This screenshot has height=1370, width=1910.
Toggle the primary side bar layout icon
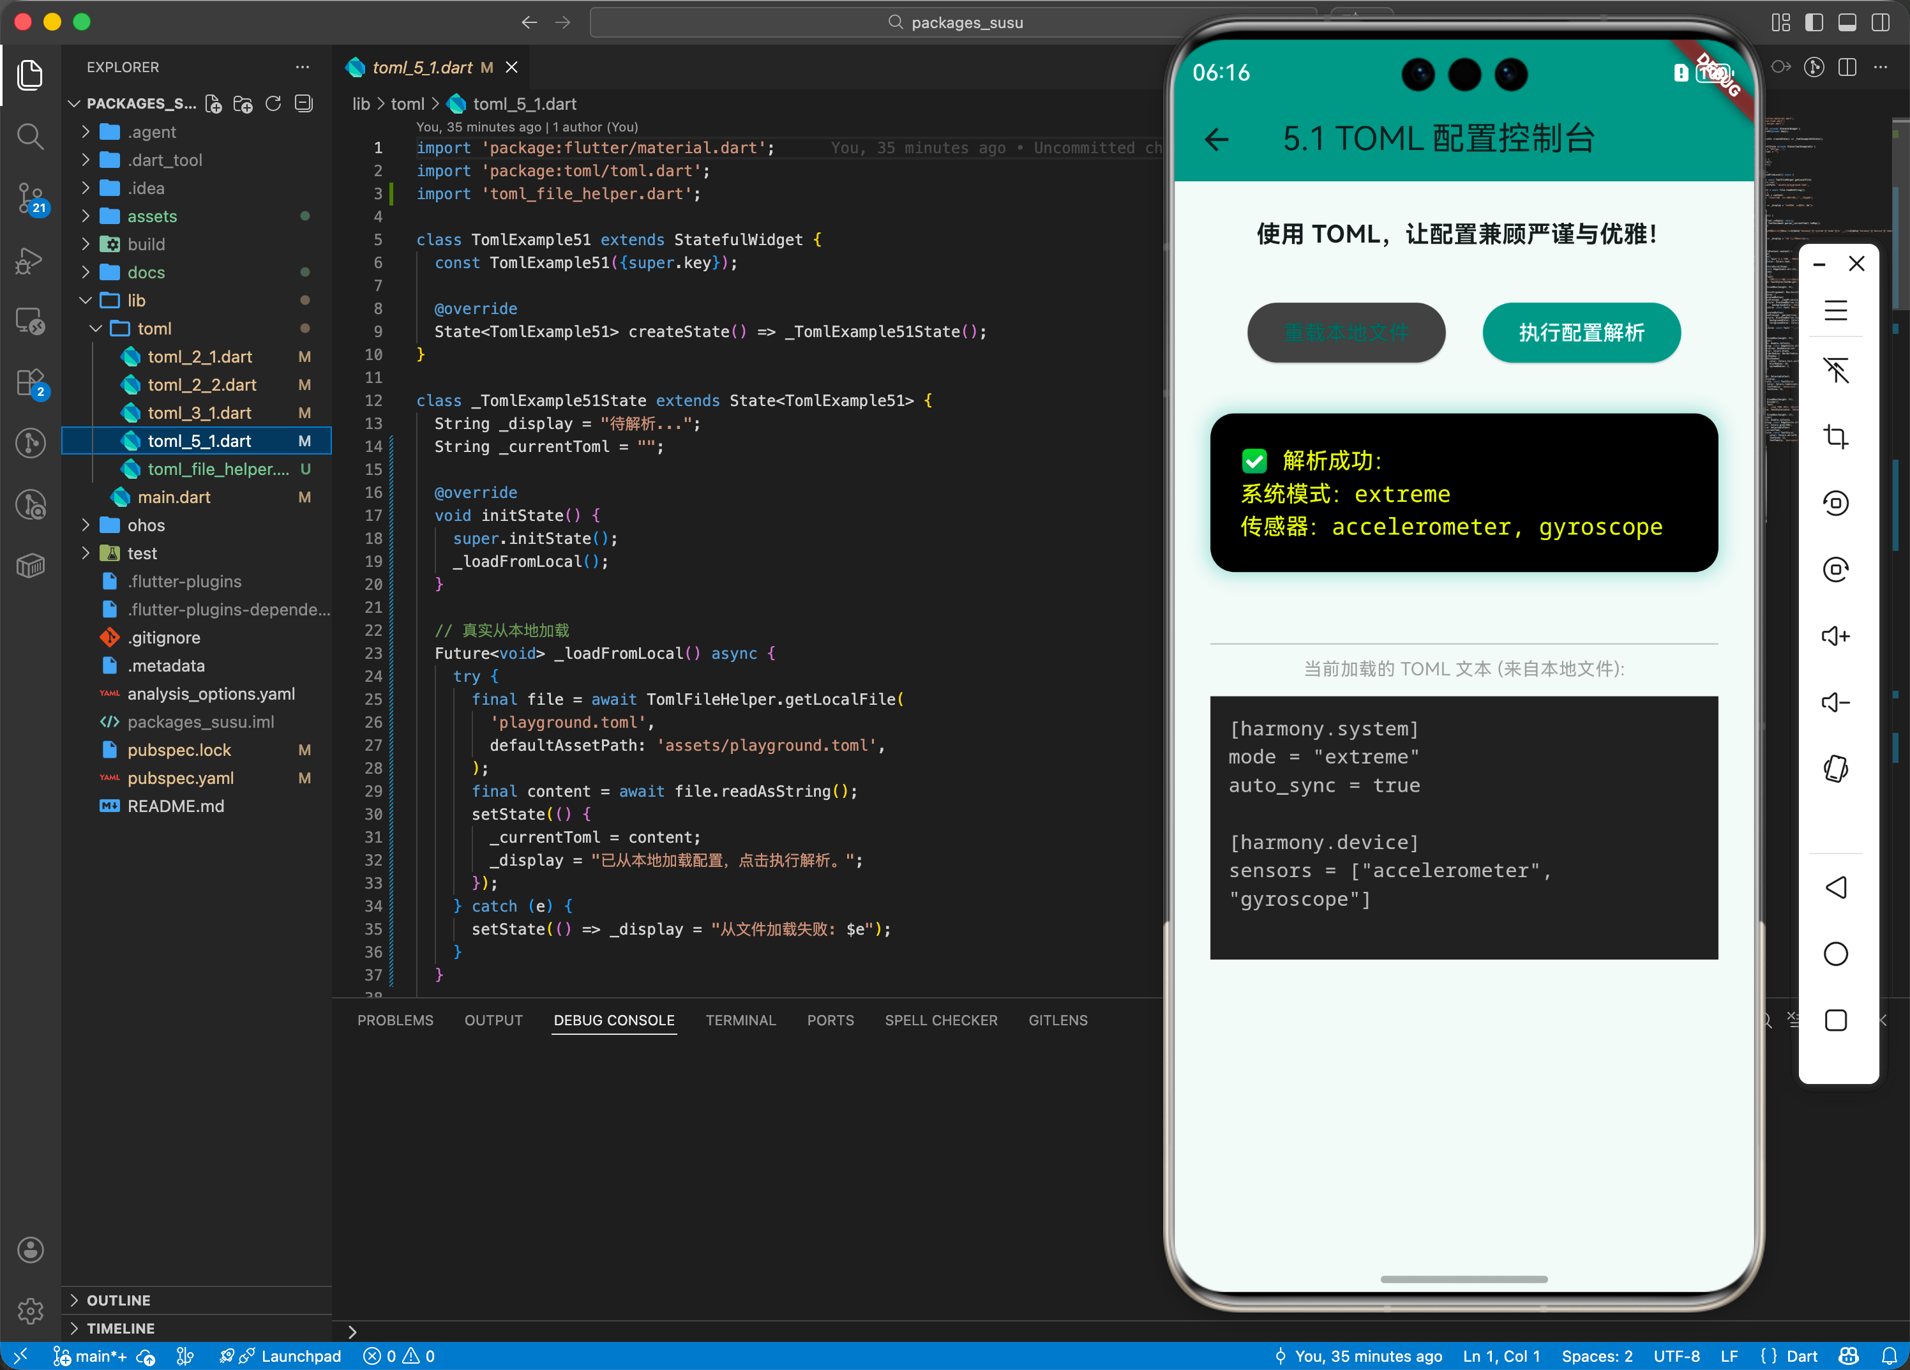1814,23
